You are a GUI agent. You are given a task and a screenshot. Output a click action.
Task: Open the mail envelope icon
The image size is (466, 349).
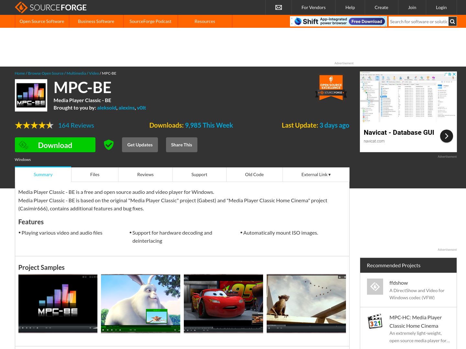279,7
